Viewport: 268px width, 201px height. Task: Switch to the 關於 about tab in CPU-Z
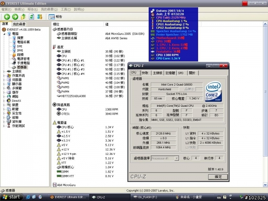pos(192,73)
